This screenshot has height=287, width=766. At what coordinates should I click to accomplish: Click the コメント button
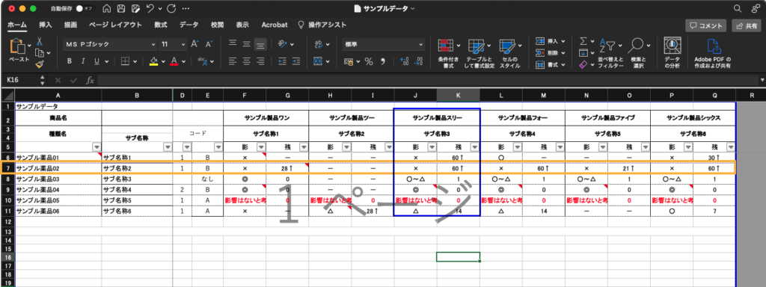coord(705,25)
